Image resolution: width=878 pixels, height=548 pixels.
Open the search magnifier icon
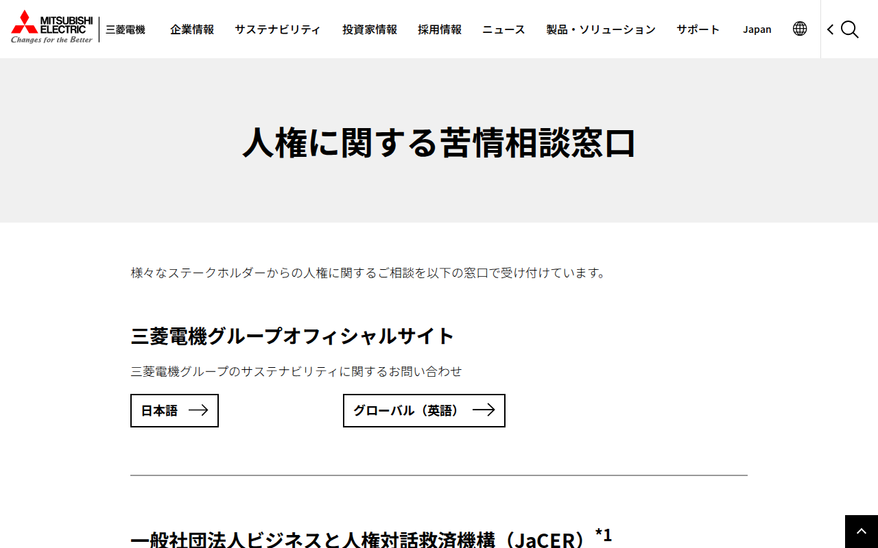coord(850,29)
